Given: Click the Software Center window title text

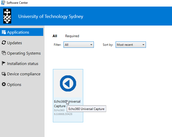Looking at the screenshot, I should (17, 3).
